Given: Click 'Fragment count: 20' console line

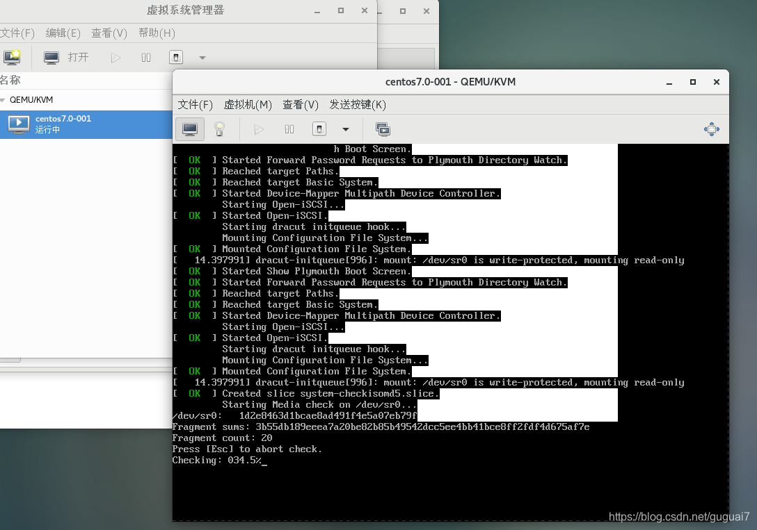Looking at the screenshot, I should click(222, 438).
